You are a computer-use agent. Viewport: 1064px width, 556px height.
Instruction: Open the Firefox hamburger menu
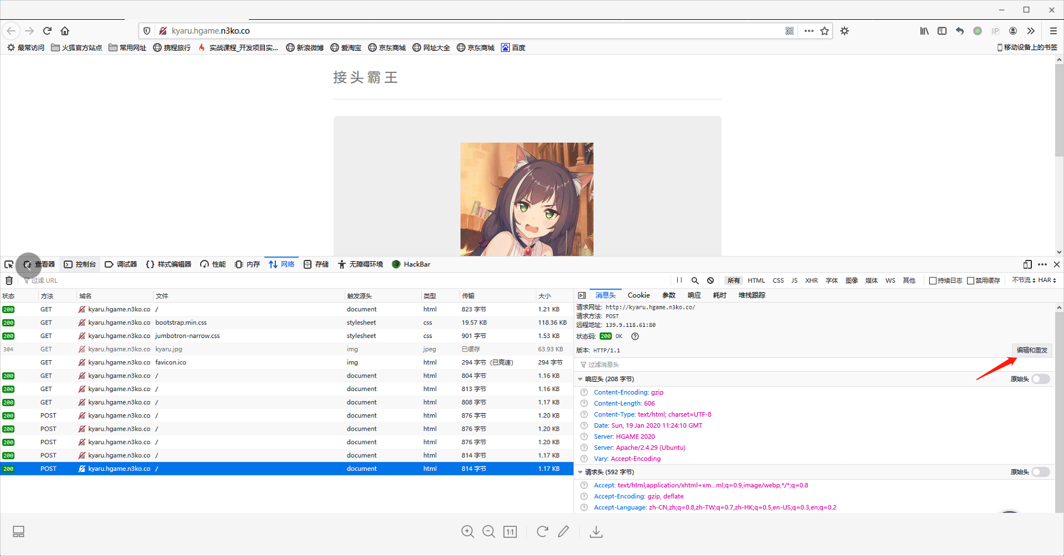click(1053, 31)
